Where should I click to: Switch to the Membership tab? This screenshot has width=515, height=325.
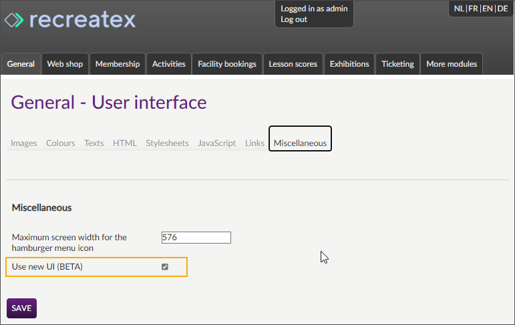tap(118, 64)
